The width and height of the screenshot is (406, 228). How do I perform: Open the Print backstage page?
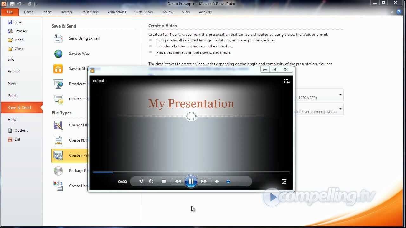coord(12,95)
